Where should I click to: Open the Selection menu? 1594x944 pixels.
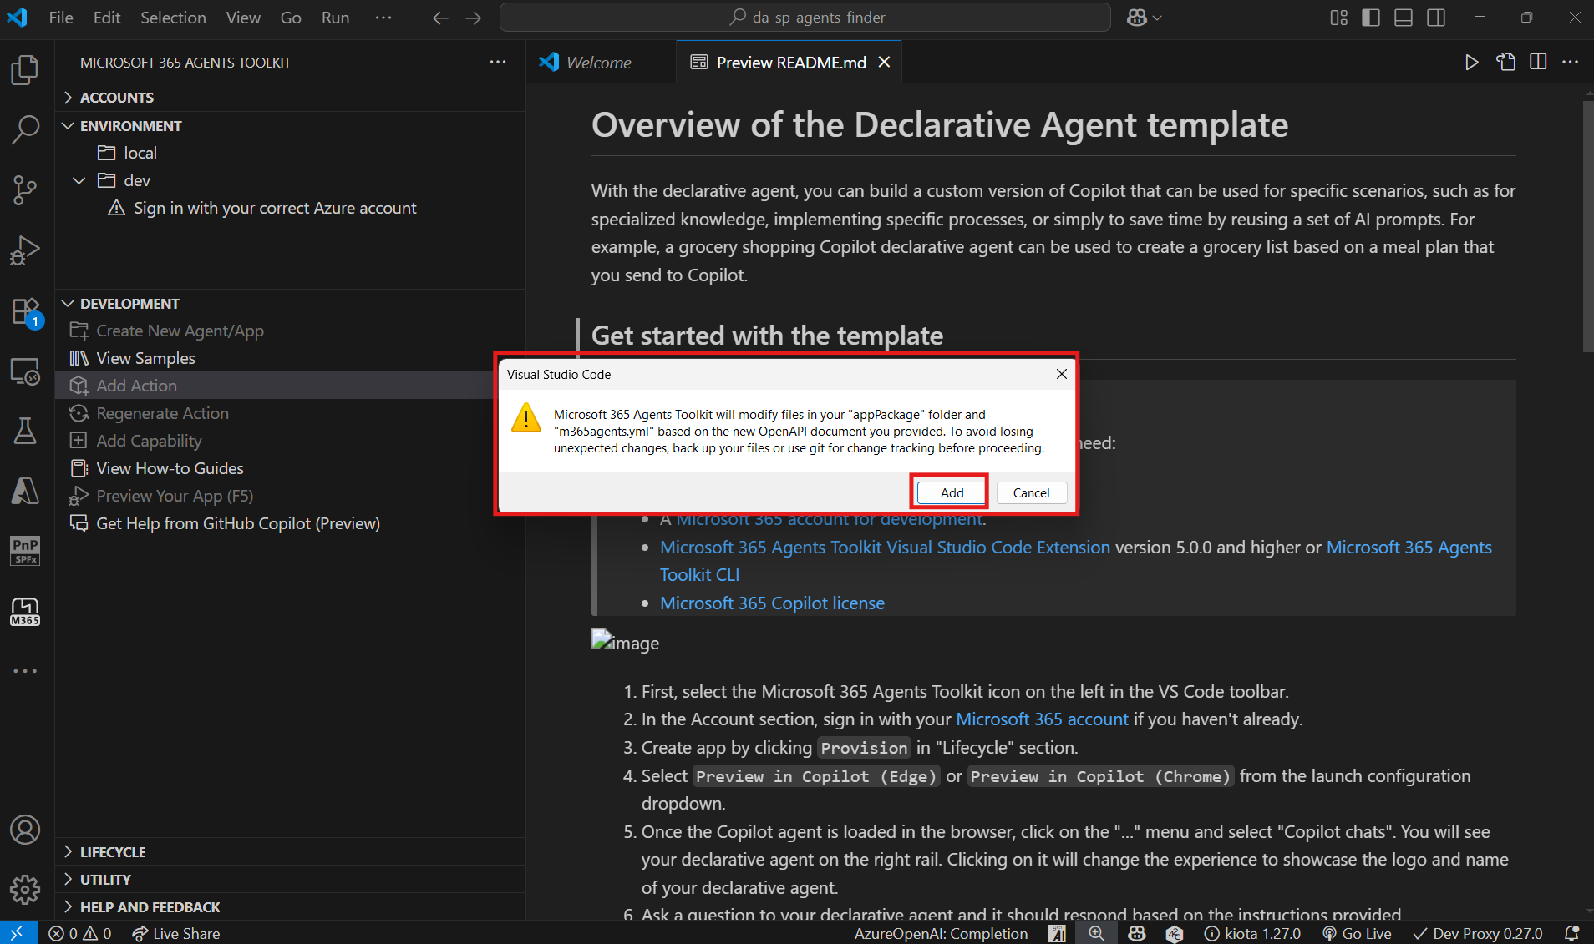tap(173, 18)
